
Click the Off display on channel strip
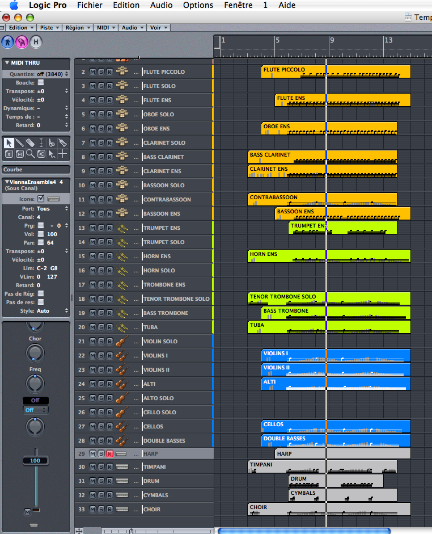pos(35,400)
